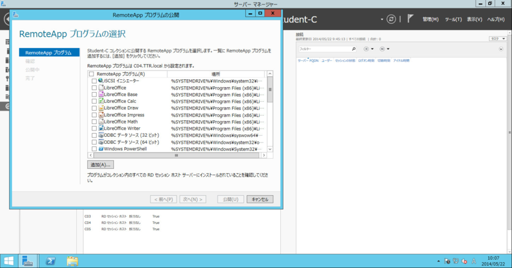The width and height of the screenshot is (512, 268).
Task: Click the IME 'A' input mode indicator
Action: click(474, 261)
